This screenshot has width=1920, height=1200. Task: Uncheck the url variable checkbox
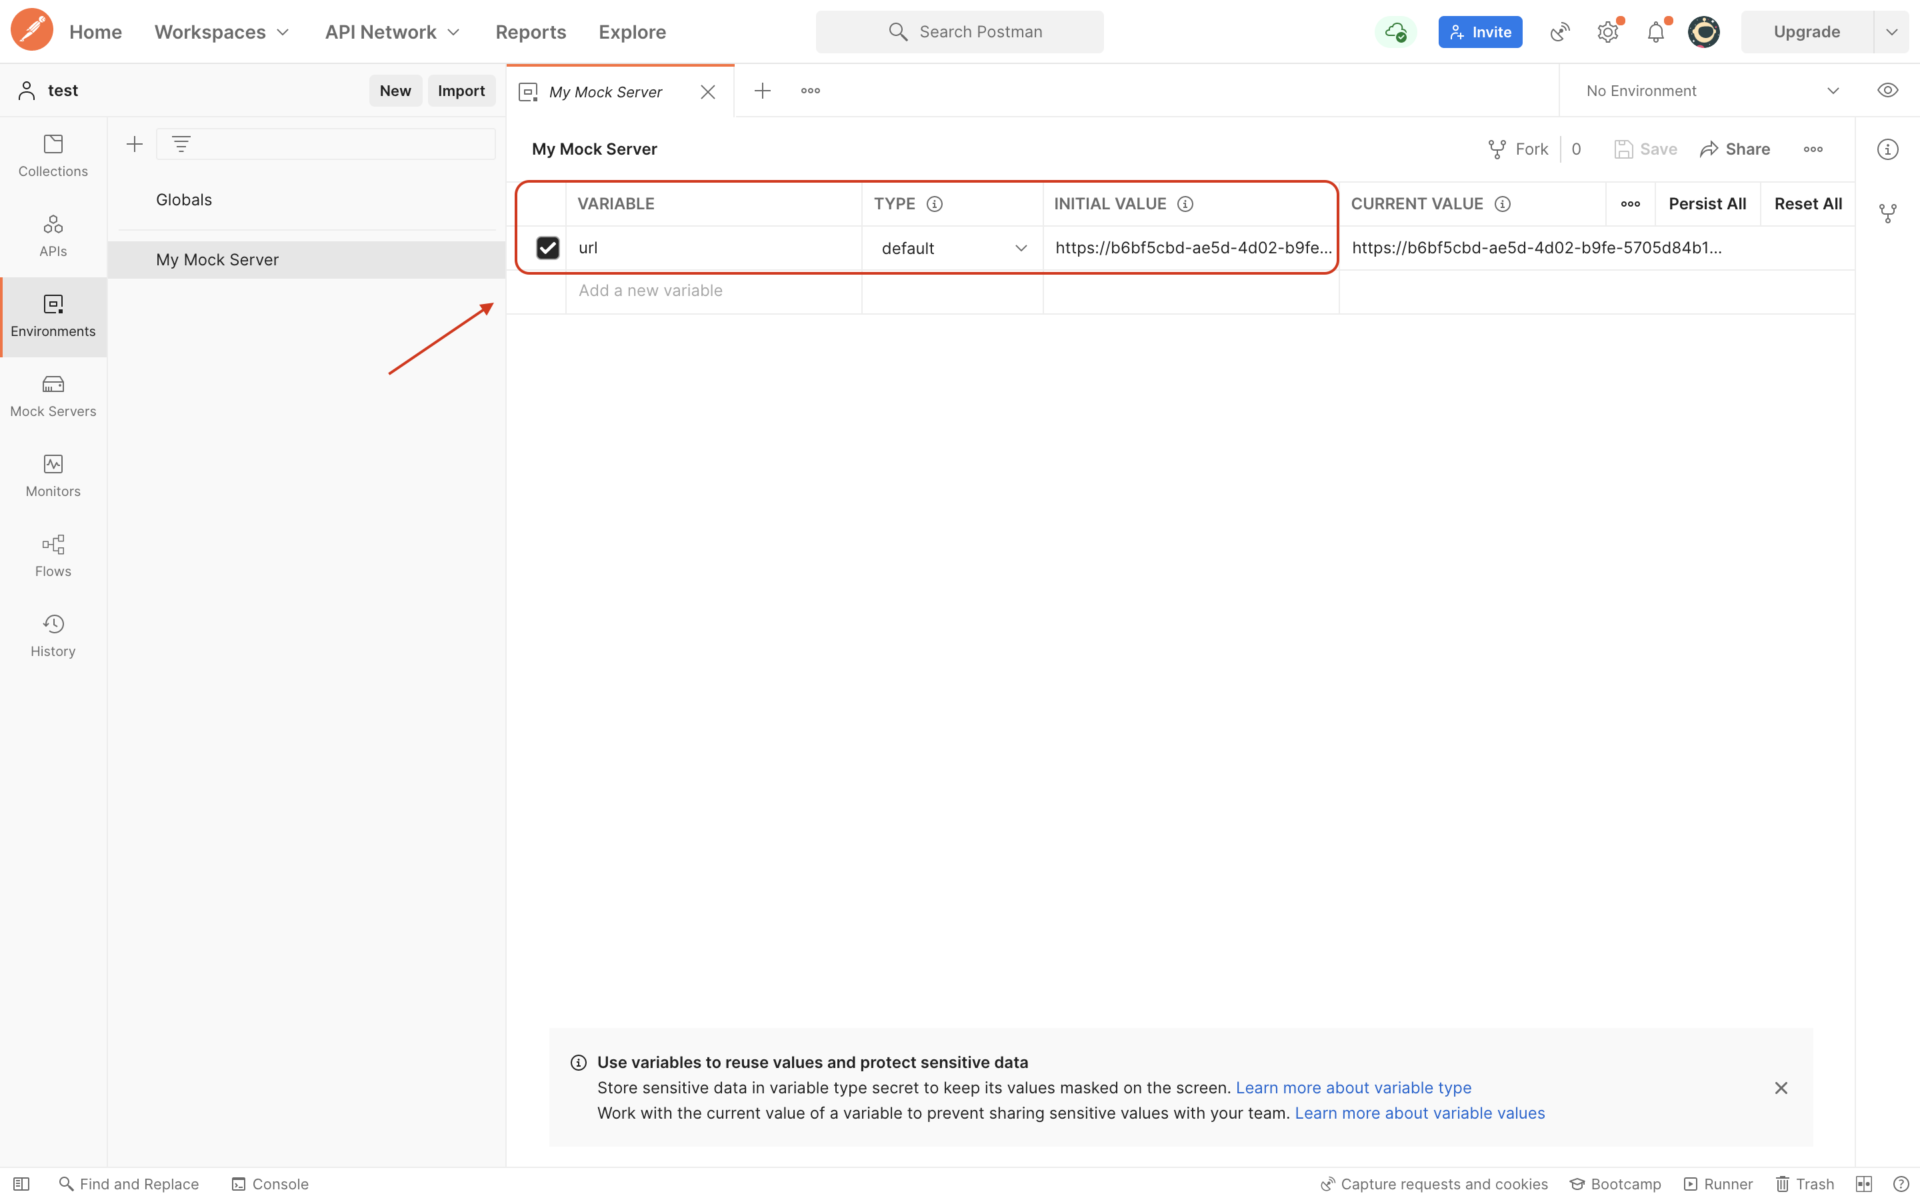tap(547, 247)
